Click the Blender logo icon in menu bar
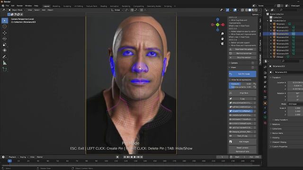This screenshot has width=303, height=170. (3, 6)
